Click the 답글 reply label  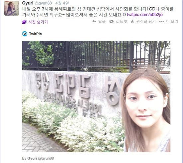click(102, 22)
